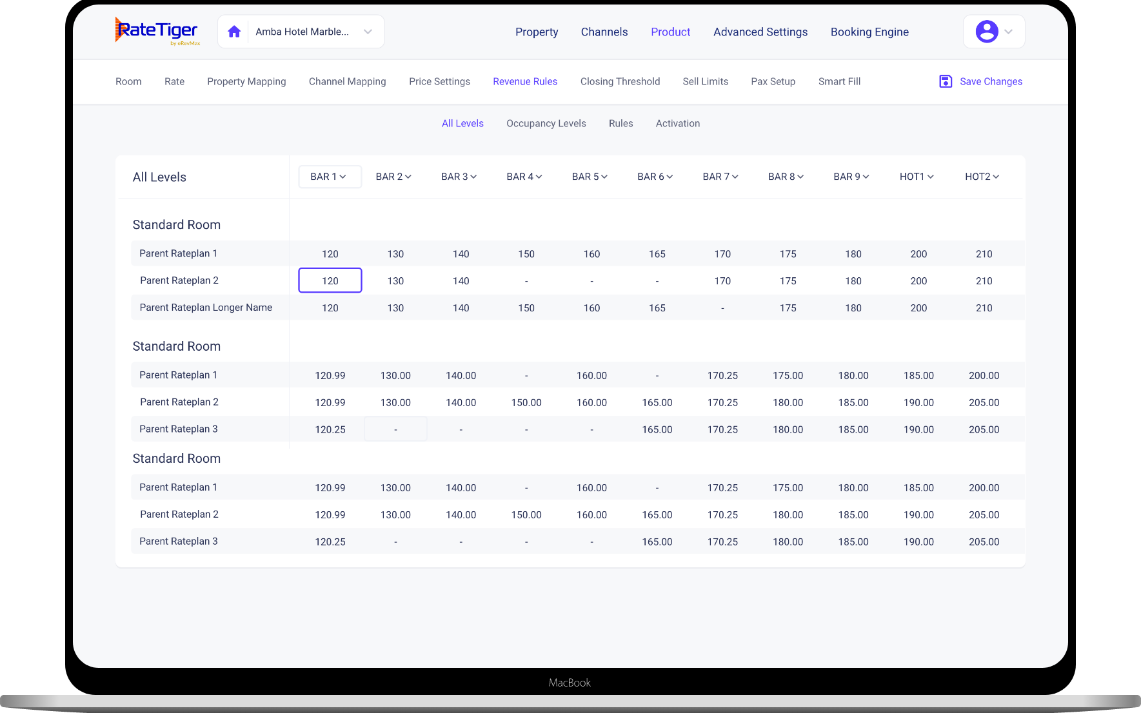Screen dimensions: 1141x713
Task: Click the Save Changes floppy disk icon
Action: (946, 81)
